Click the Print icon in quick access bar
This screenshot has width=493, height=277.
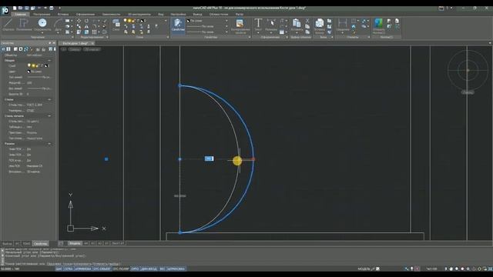click(52, 8)
